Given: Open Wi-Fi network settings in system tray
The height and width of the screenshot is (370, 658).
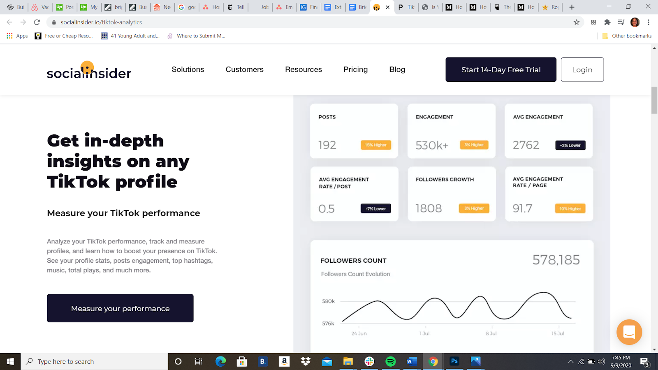Looking at the screenshot, I should point(581,361).
